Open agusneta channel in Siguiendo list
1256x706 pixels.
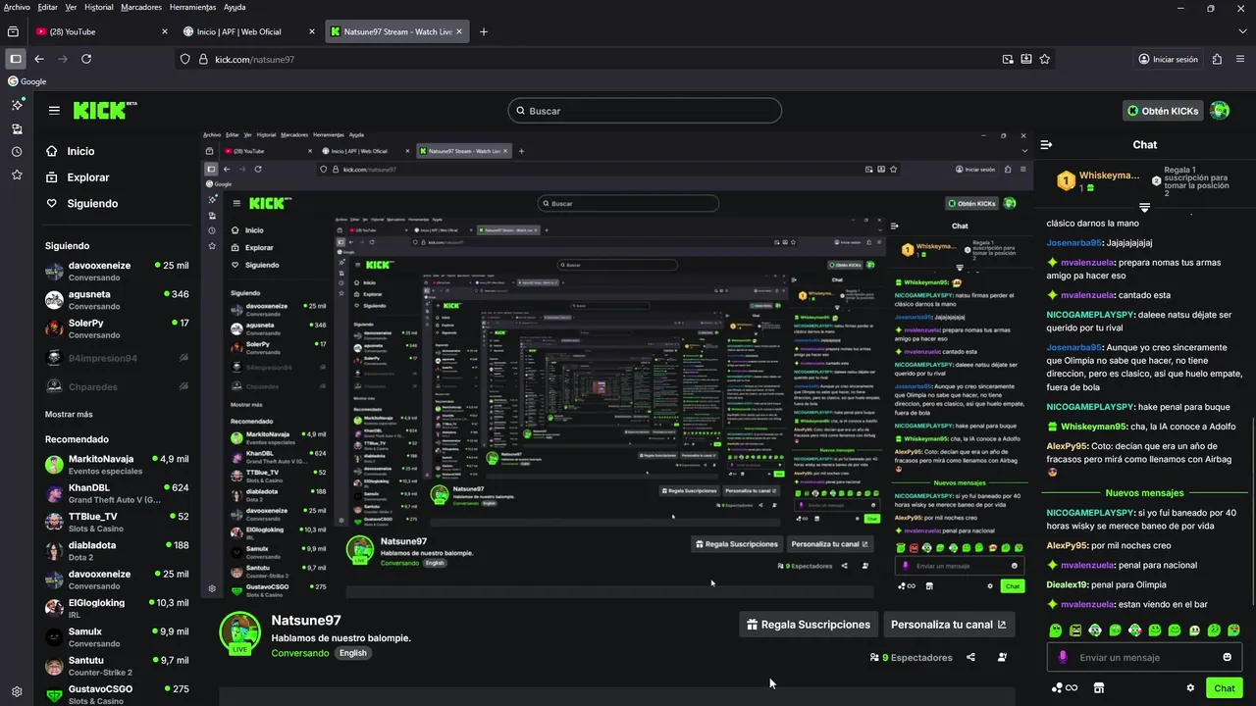pos(117,299)
